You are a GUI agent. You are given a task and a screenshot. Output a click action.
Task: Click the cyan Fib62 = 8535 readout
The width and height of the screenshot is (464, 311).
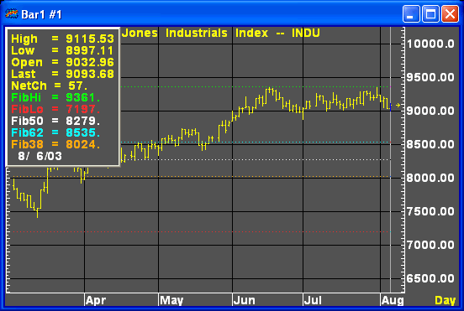point(55,132)
